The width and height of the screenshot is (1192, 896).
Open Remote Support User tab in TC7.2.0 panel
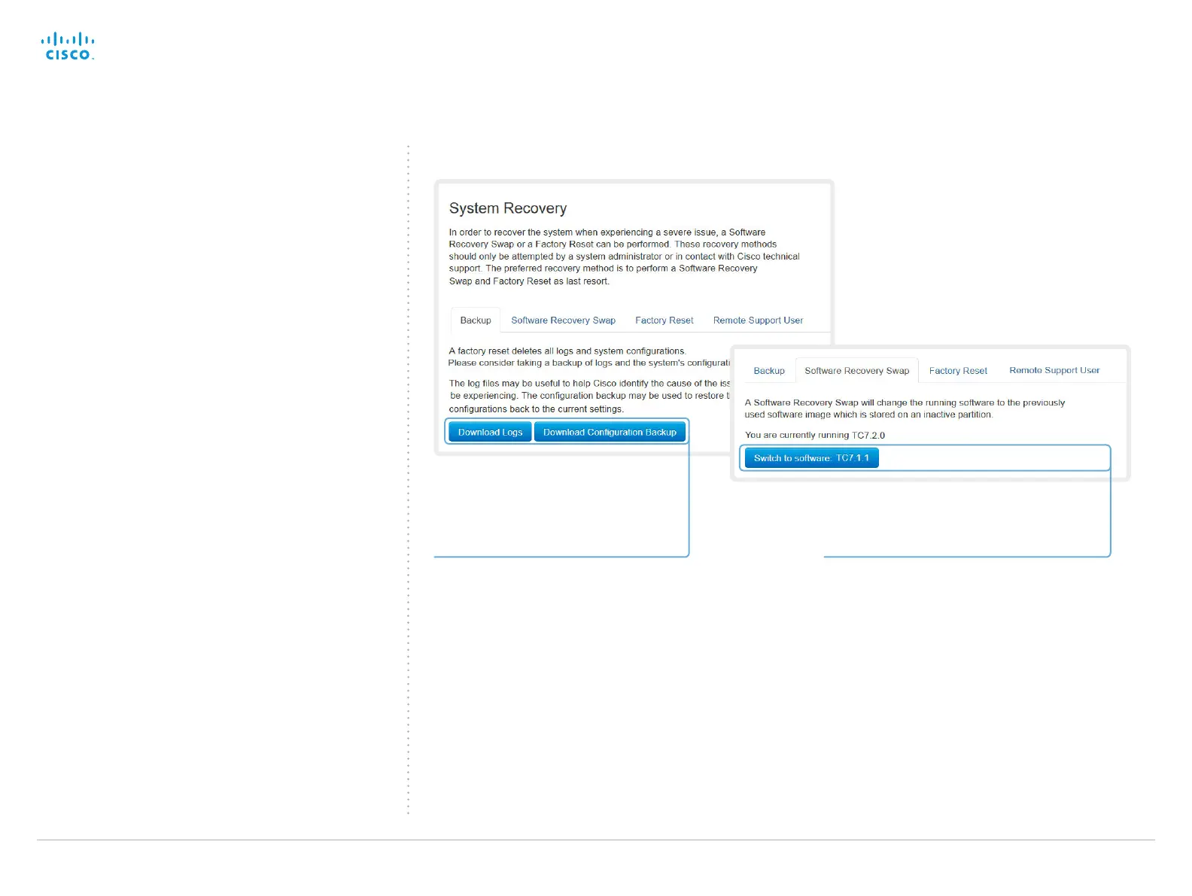tap(1054, 370)
